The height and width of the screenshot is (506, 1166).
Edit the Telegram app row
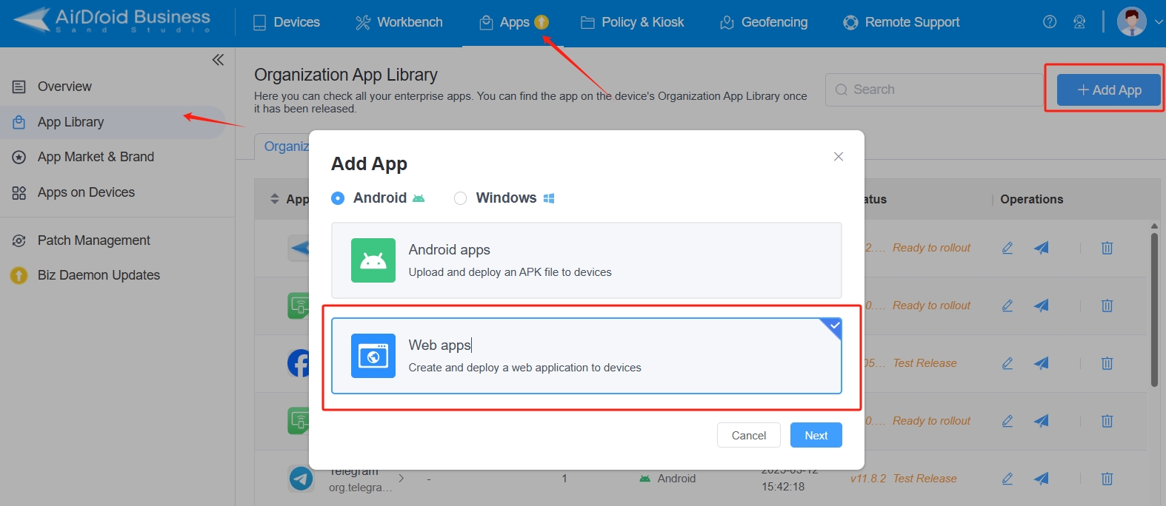click(1007, 479)
